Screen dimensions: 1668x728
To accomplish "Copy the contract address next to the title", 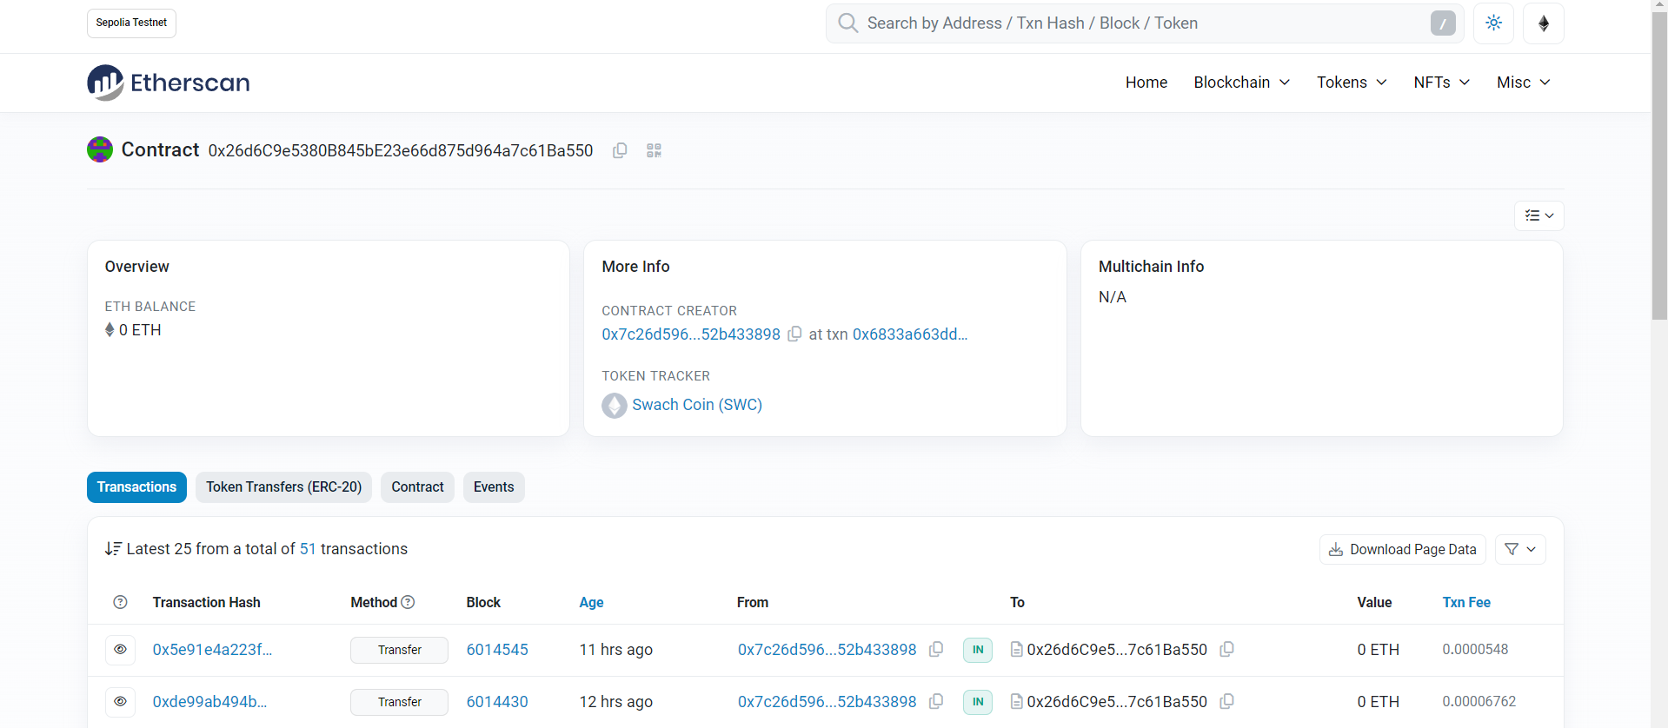I will pyautogui.click(x=620, y=150).
